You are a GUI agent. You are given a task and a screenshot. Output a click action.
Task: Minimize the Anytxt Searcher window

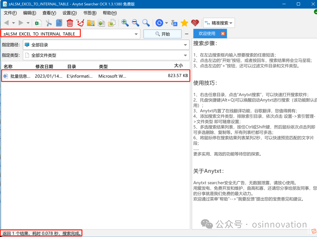point(284,4)
